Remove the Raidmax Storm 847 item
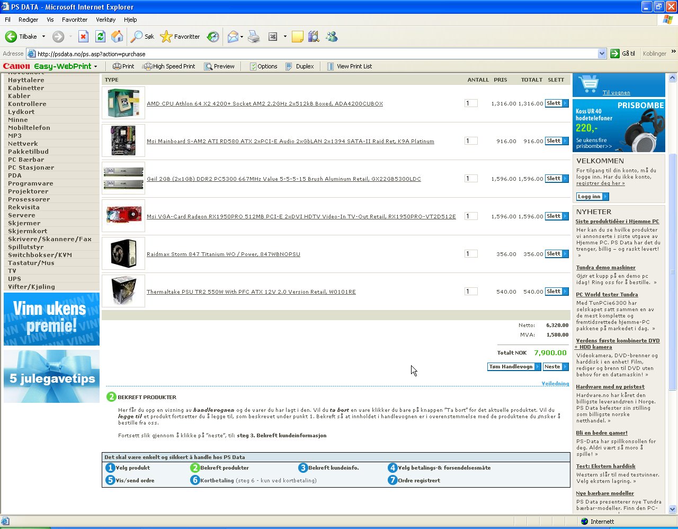Image resolution: width=678 pixels, height=529 pixels. click(x=557, y=254)
